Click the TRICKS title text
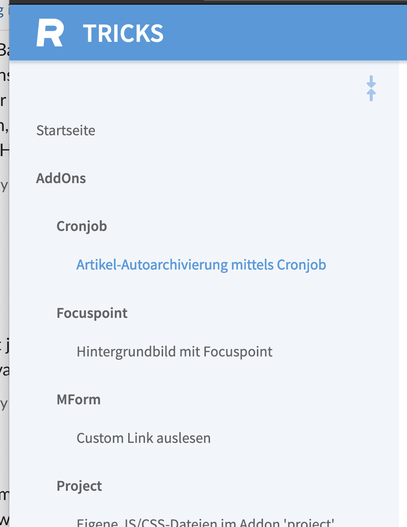407x527 pixels. tap(123, 33)
